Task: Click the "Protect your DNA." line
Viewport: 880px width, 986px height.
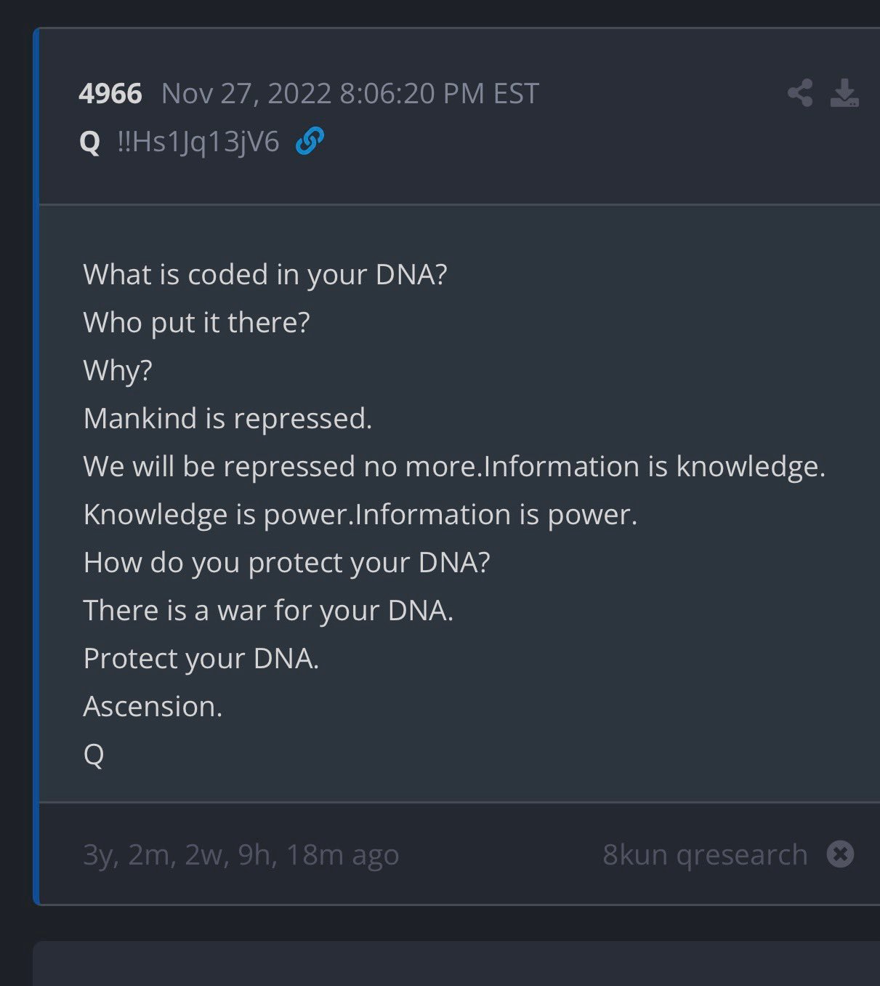Action: point(201,659)
